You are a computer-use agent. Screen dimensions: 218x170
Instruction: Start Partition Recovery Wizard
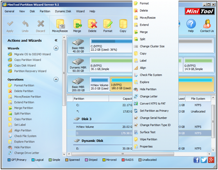click(27, 71)
